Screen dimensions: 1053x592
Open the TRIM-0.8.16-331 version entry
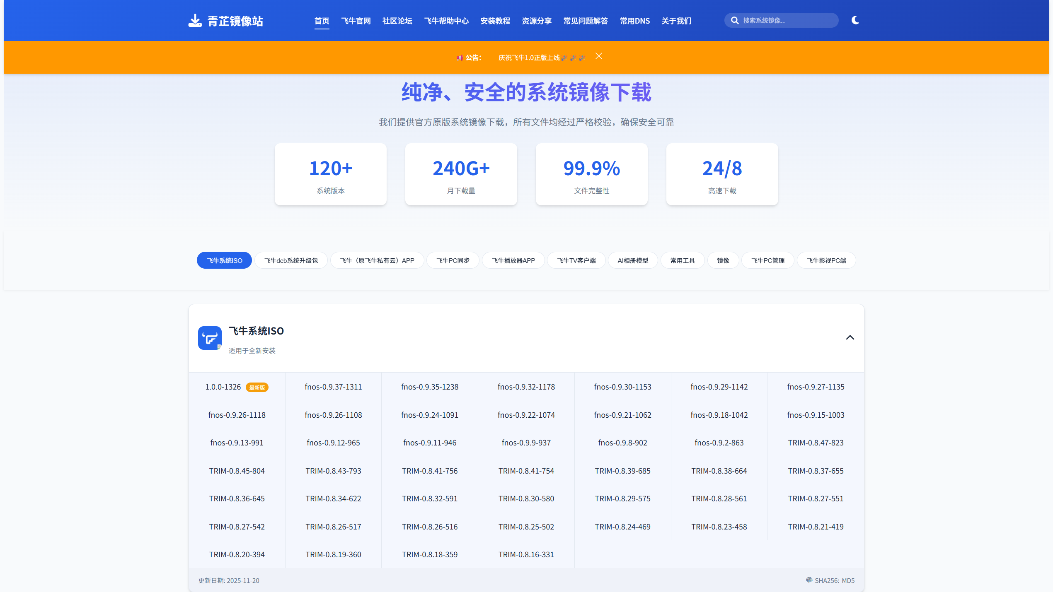526,554
